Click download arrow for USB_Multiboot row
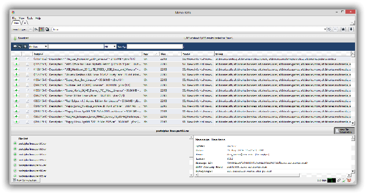This screenshot has height=194, width=366. pyautogui.click(x=16, y=70)
